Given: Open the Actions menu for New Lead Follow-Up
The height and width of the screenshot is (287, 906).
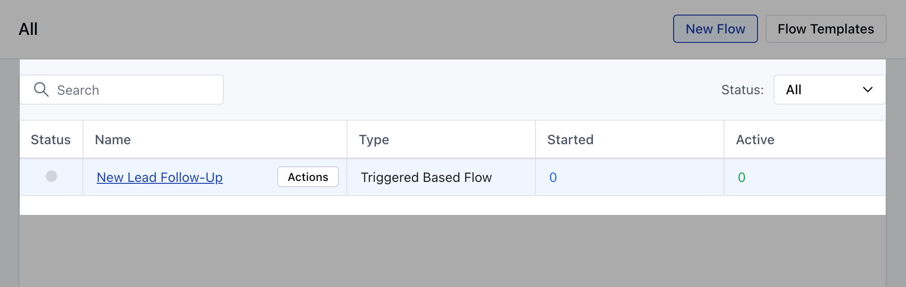Looking at the screenshot, I should tap(308, 177).
